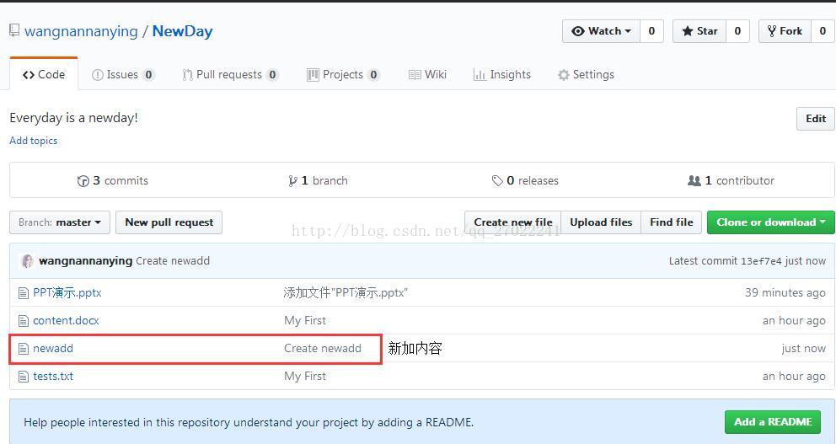Click the eye icon on Watch button
This screenshot has height=444, width=836.
578,31
